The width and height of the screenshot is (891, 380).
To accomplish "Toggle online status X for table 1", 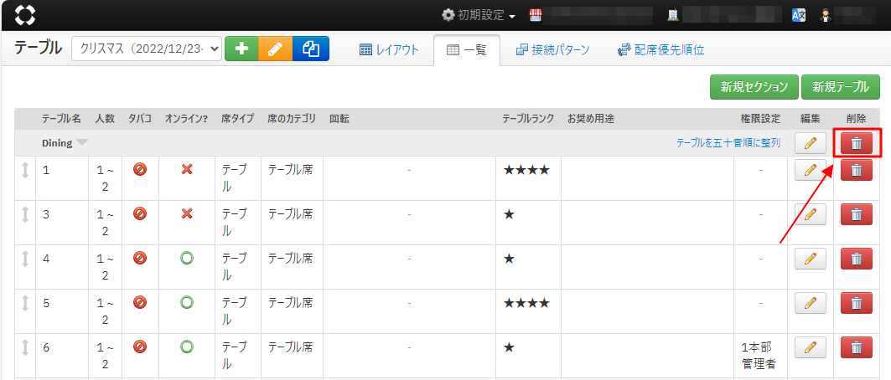I will click(x=187, y=170).
